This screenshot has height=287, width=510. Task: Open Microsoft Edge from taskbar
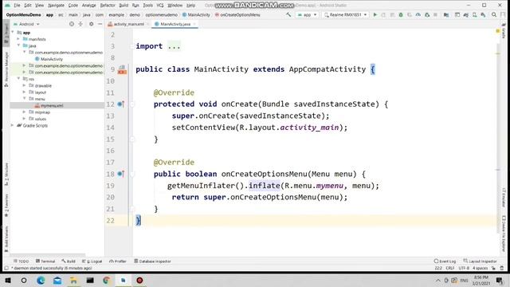point(41,280)
